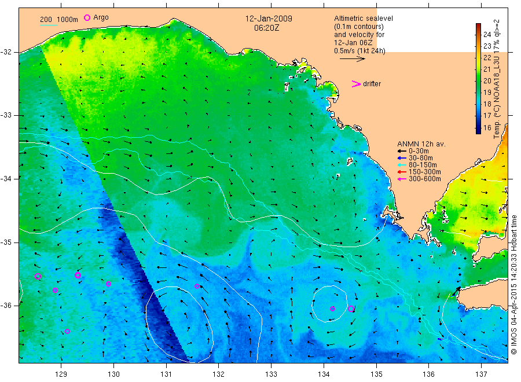The height and width of the screenshot is (382, 521).
Task: Click the magenta Argo circle in the legend
Action: [87, 17]
